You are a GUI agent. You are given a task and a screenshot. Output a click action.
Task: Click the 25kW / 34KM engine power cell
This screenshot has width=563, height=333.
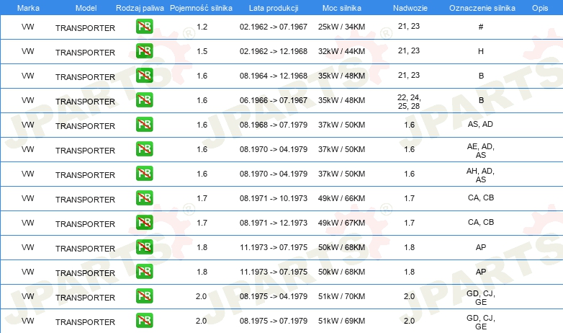[341, 27]
